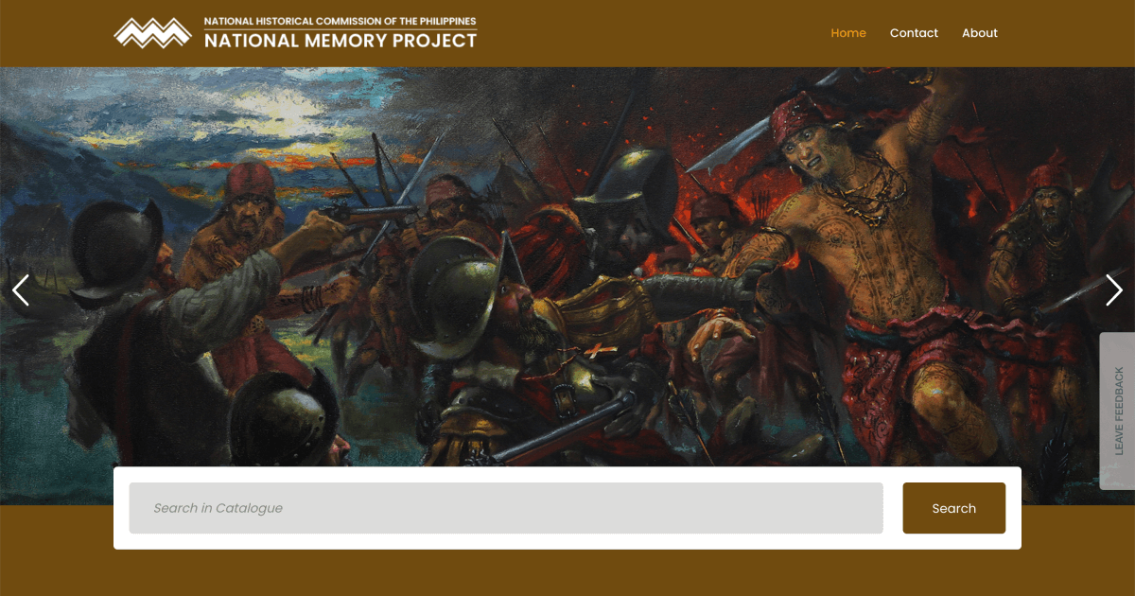Open the Leave Feedback side tab
Image resolution: width=1135 pixels, height=596 pixels.
[1117, 411]
